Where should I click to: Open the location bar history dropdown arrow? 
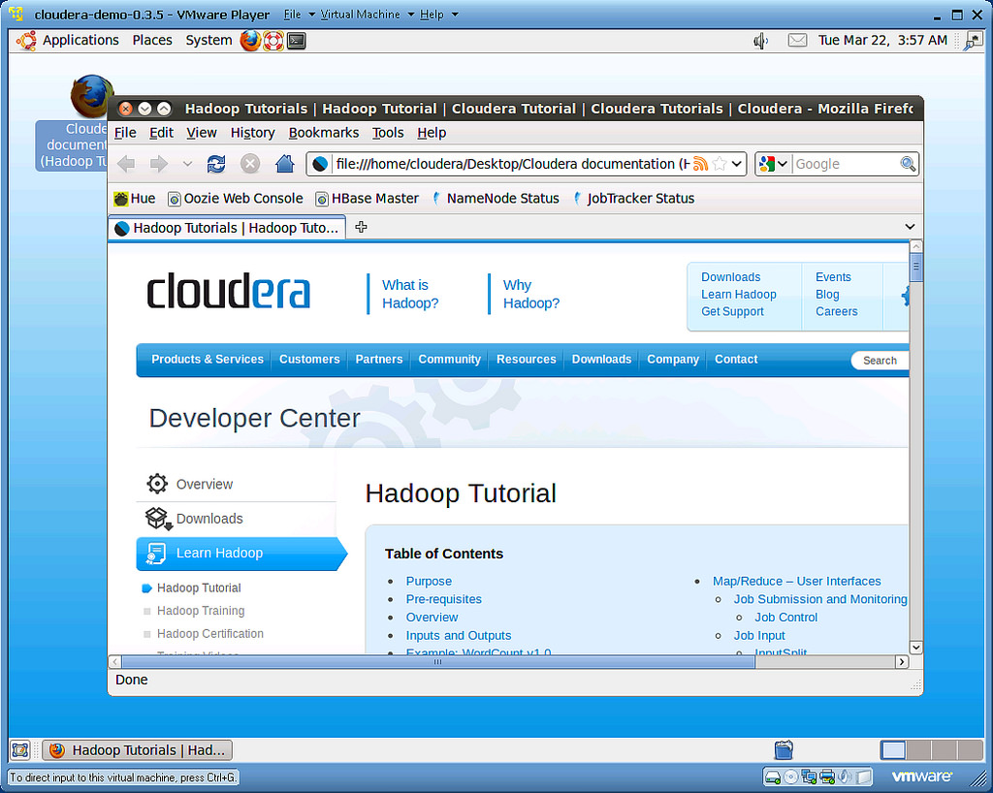pyautogui.click(x=735, y=163)
